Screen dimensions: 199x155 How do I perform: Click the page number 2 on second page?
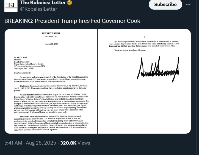coord(145,37)
